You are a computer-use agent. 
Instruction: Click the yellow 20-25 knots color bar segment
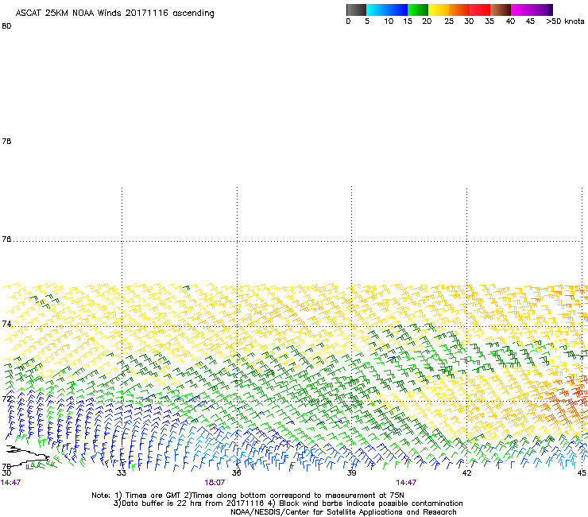point(439,10)
